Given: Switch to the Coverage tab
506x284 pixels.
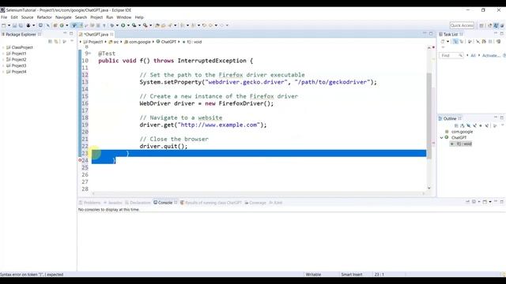Looking at the screenshot, I should click(255, 203).
